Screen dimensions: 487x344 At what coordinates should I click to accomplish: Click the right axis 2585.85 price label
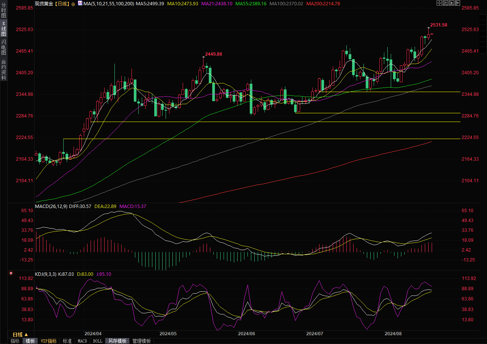click(470, 8)
